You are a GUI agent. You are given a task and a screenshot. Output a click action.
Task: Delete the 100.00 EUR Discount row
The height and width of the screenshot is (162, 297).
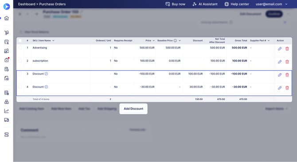(x=287, y=75)
